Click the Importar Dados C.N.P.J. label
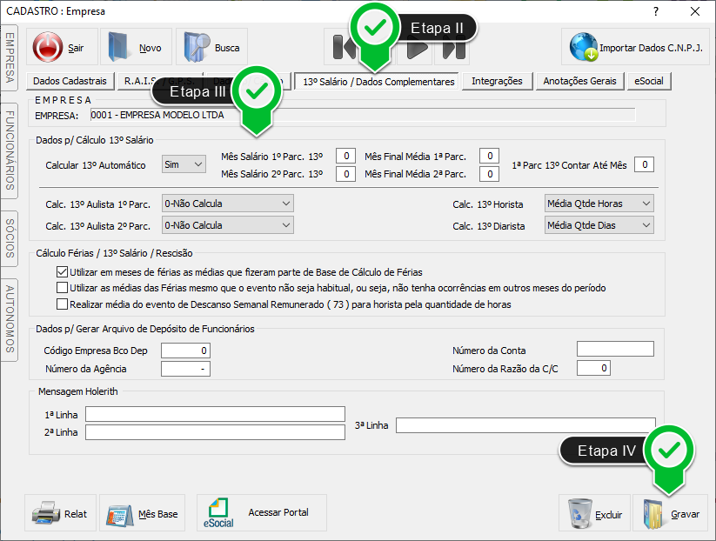The width and height of the screenshot is (716, 541). (651, 48)
